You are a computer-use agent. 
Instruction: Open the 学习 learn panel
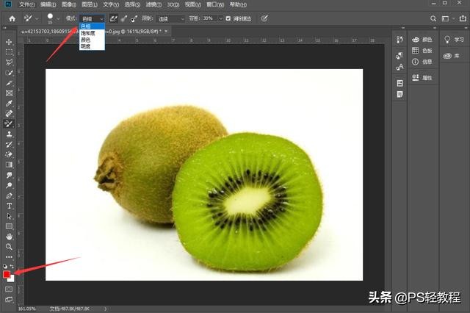click(x=454, y=40)
